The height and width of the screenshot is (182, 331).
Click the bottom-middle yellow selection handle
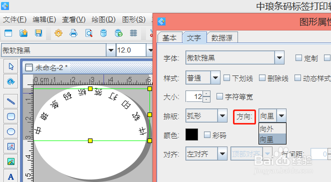click(x=90, y=140)
